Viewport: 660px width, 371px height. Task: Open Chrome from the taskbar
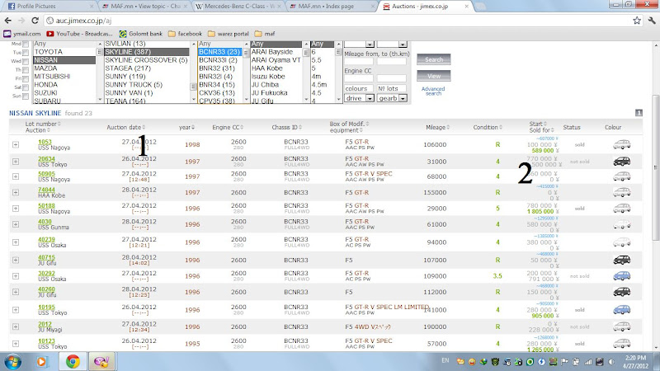(73, 361)
